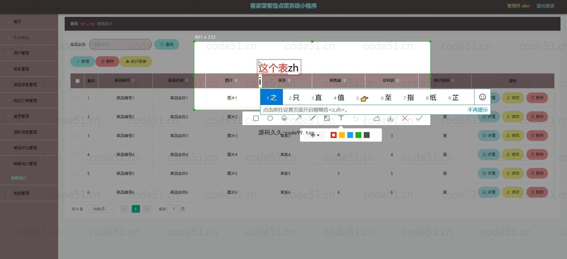Viewport: 567px width, 259px height.
Task: Check the checkbox for row 菜品编号5
Action: [77, 173]
